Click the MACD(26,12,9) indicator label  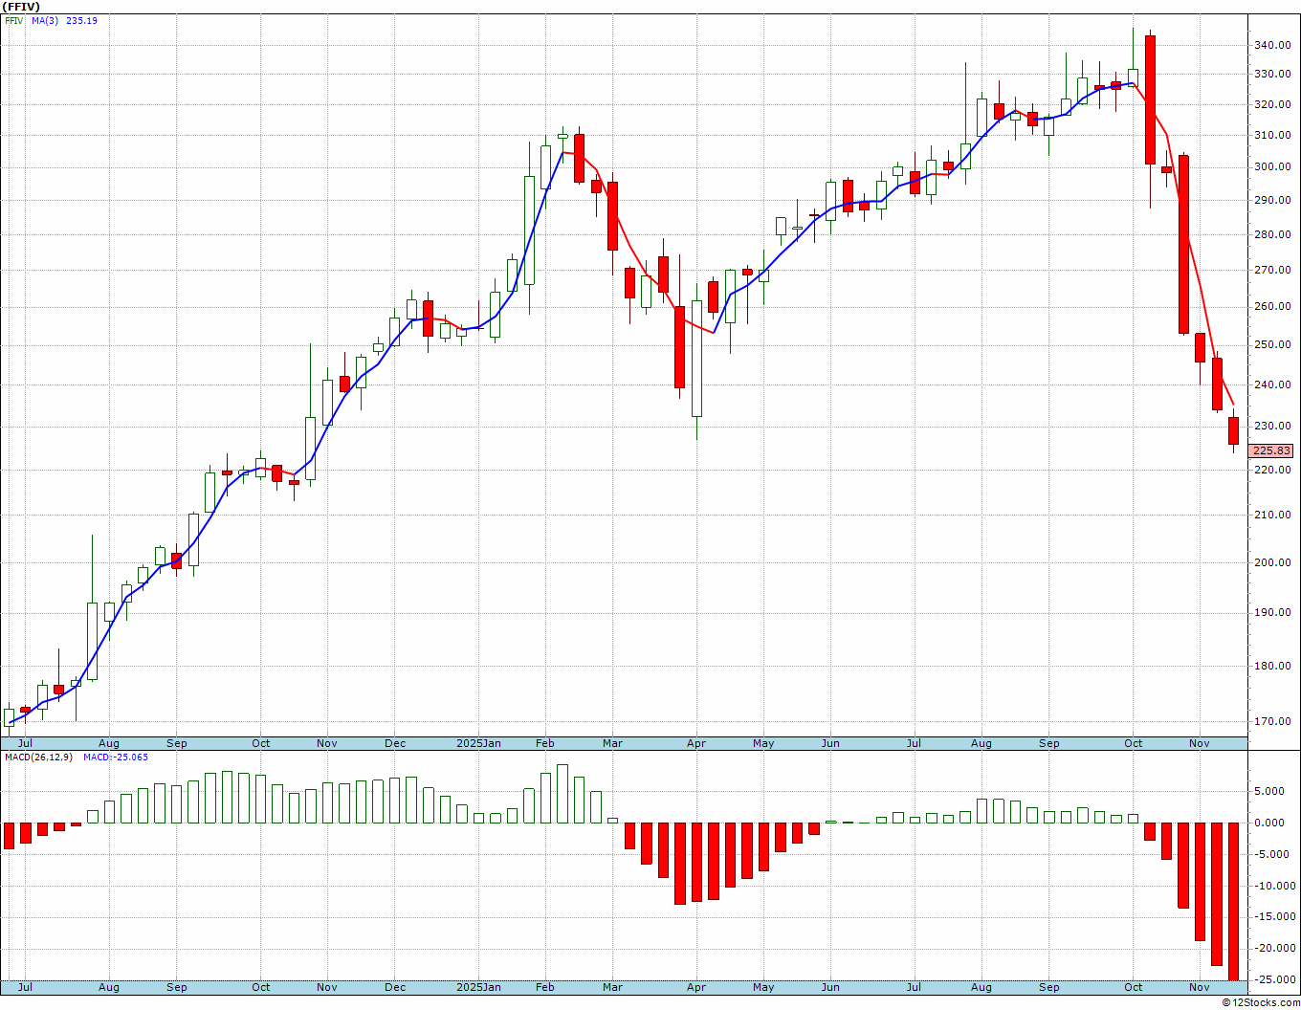[38, 757]
